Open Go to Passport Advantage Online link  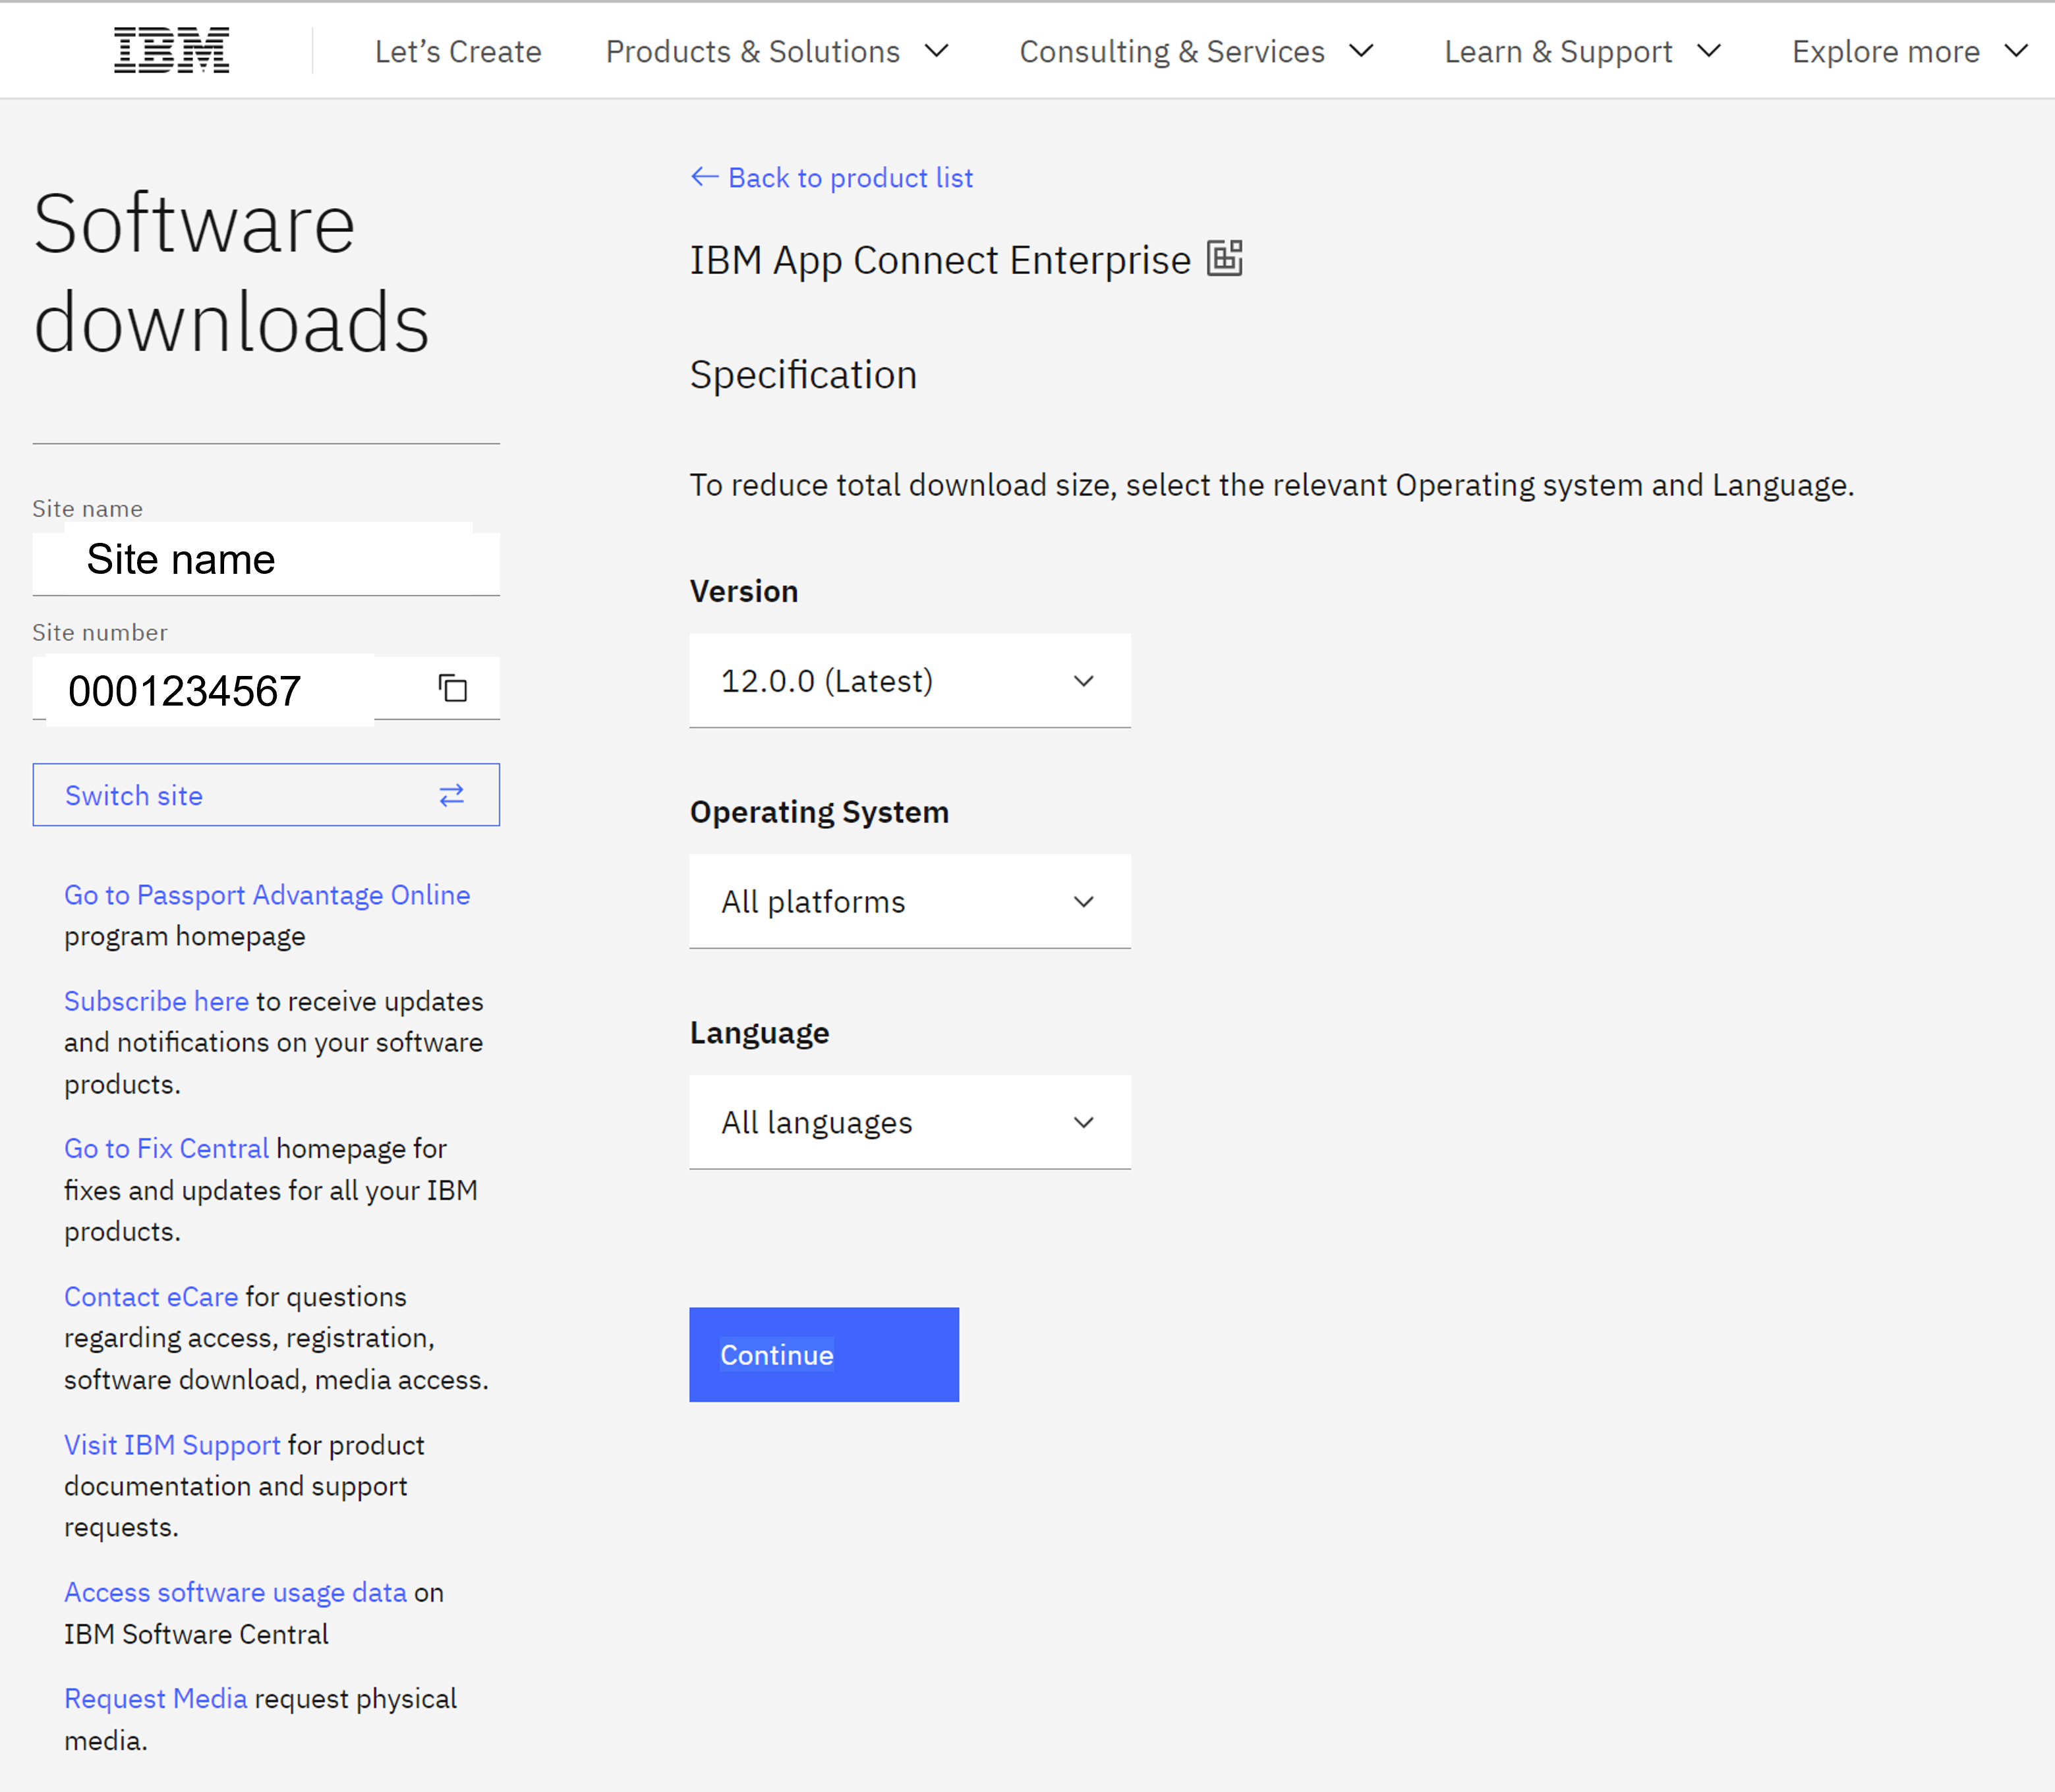coord(267,895)
